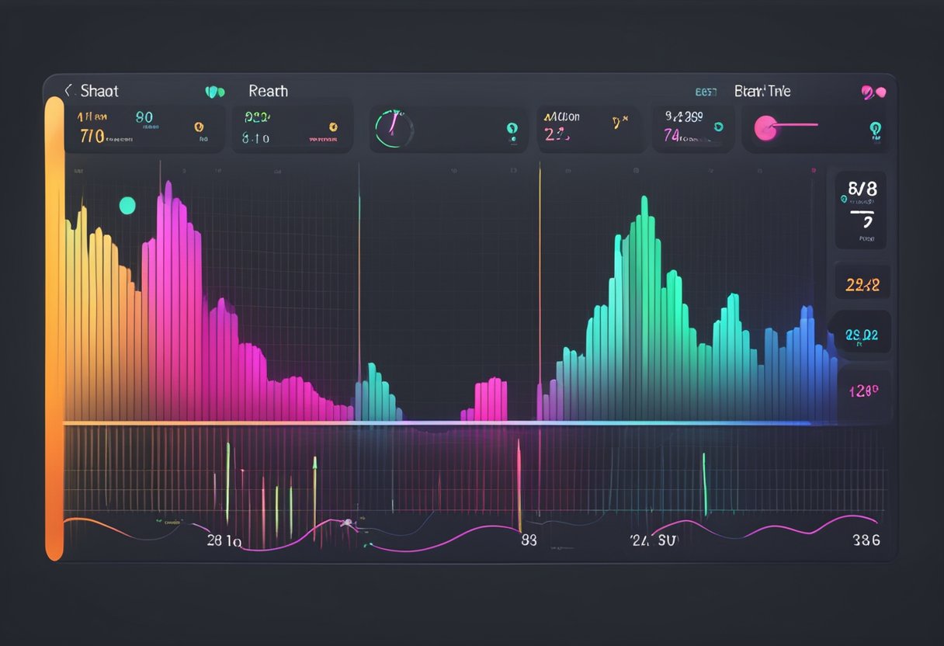The width and height of the screenshot is (944, 646).
Task: Click the teal pin icon beside the gauge
Action: click(512, 129)
